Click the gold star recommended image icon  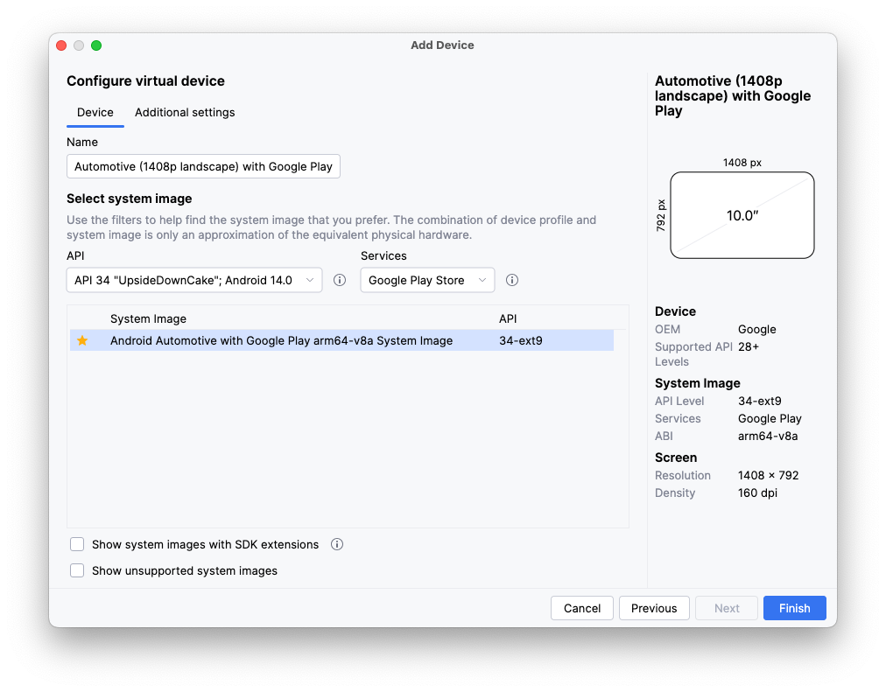pyautogui.click(x=82, y=340)
